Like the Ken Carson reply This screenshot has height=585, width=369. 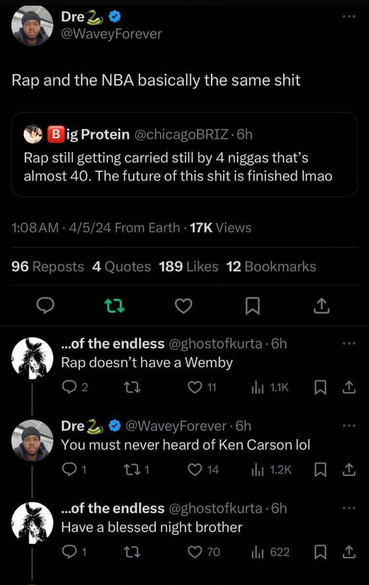pyautogui.click(x=195, y=469)
